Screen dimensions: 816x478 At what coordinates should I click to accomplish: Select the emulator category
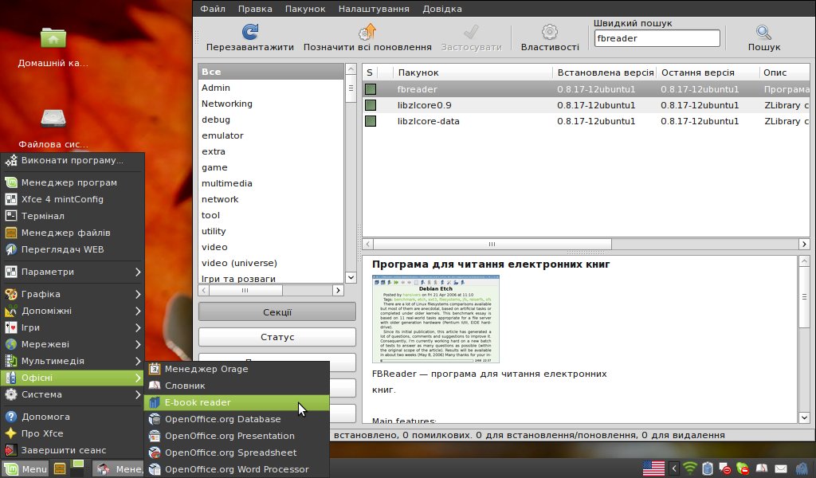[271, 135]
